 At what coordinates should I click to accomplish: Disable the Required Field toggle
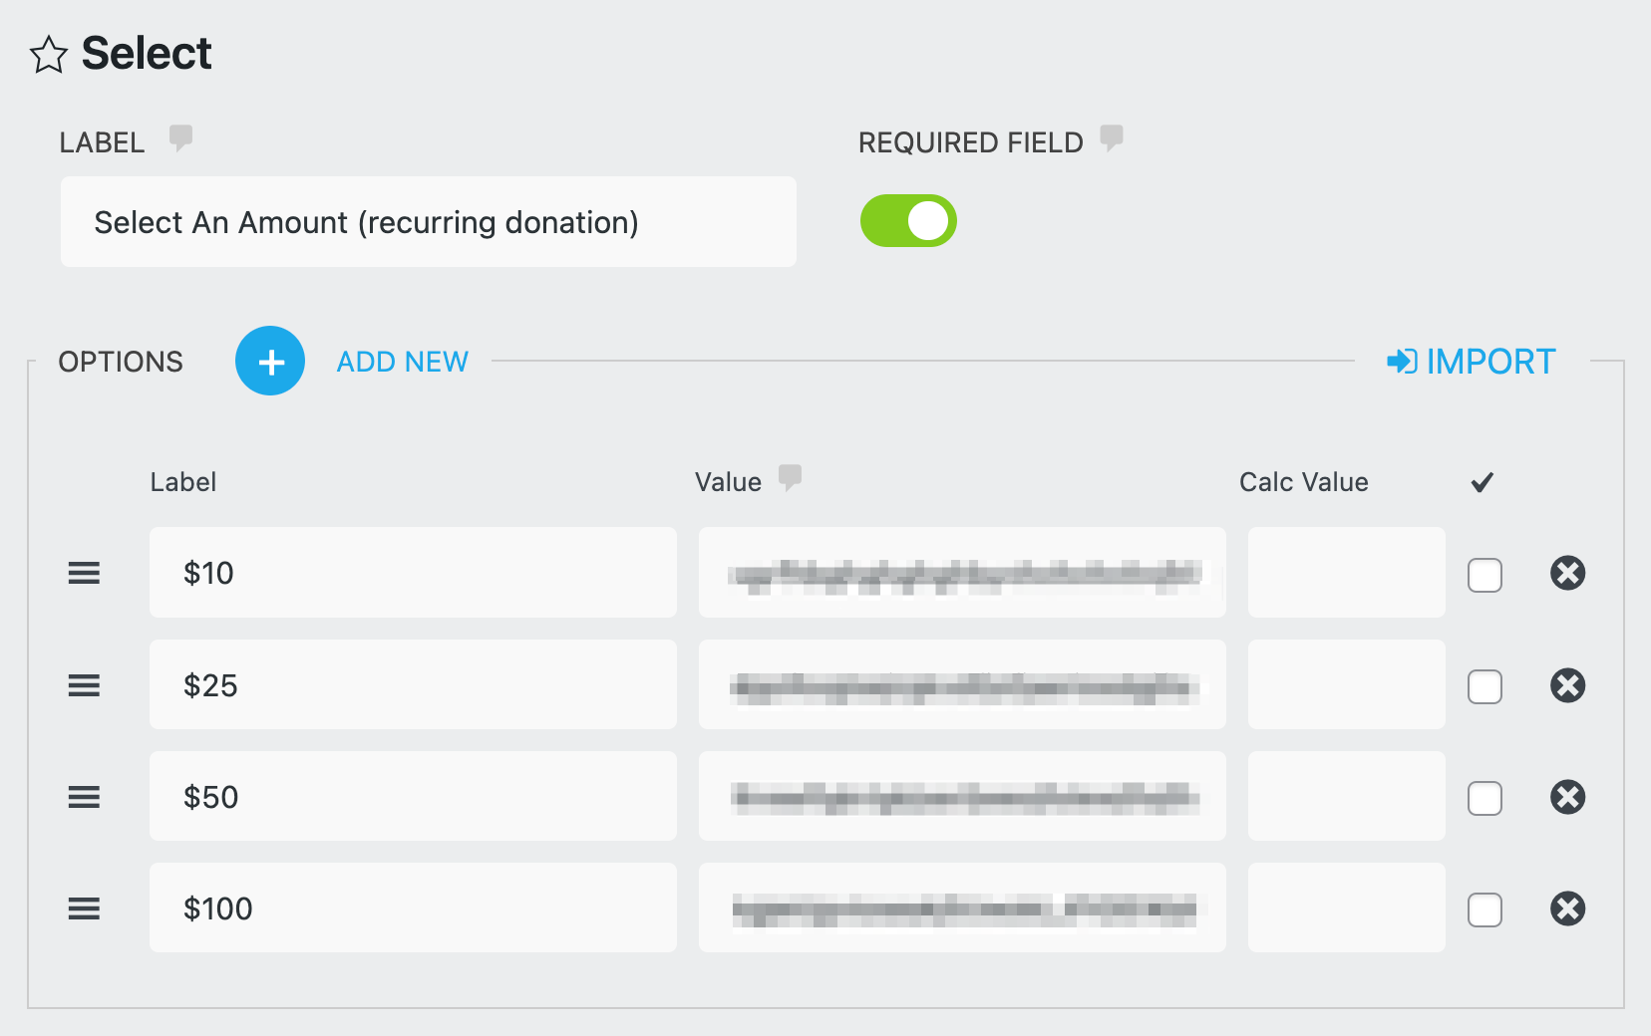click(x=907, y=220)
